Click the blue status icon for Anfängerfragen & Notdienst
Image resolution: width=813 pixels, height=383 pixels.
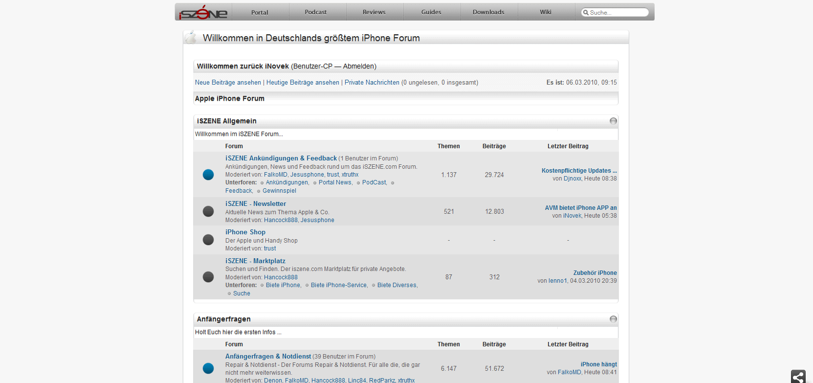coord(208,368)
